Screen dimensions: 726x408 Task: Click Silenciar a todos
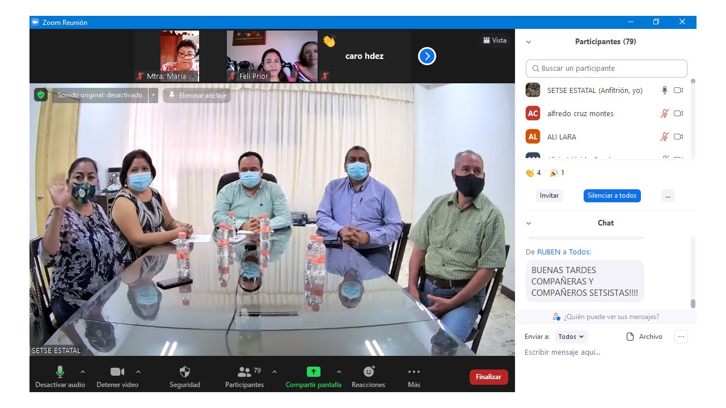(x=612, y=195)
